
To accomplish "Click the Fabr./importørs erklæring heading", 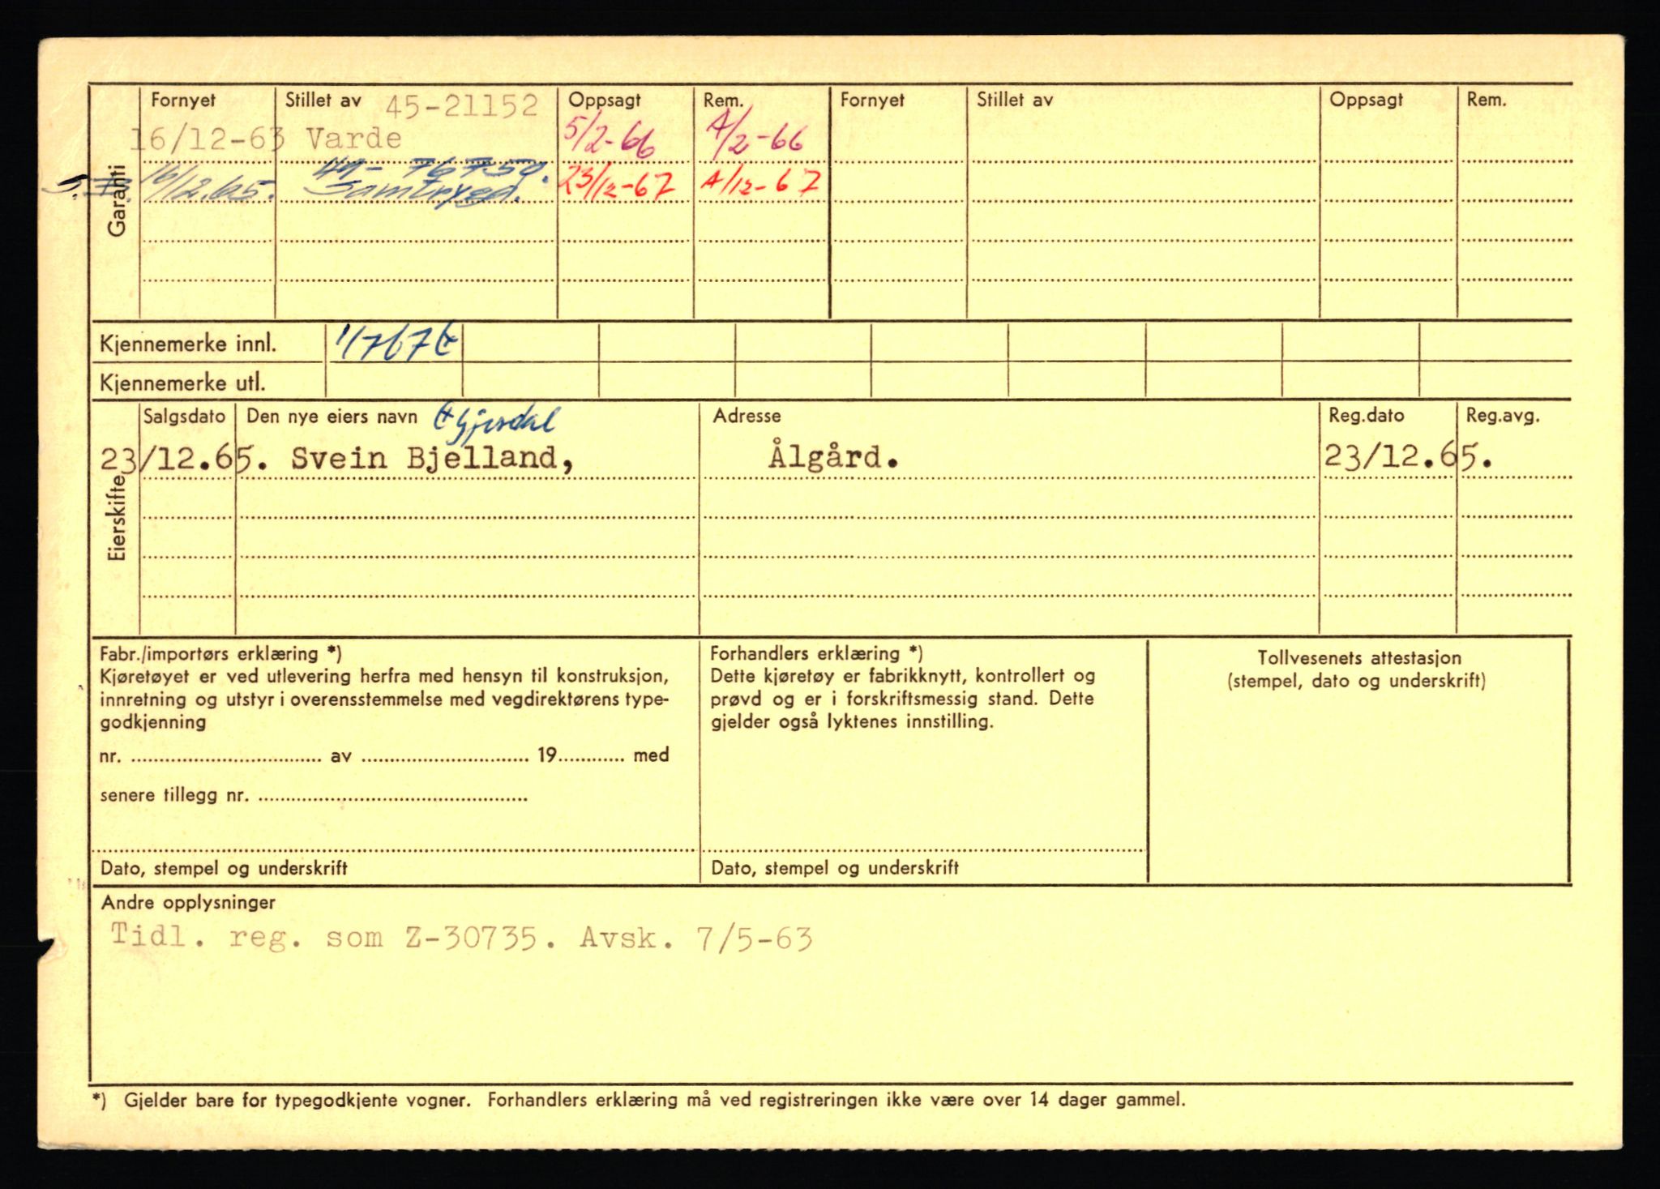I will [x=220, y=653].
